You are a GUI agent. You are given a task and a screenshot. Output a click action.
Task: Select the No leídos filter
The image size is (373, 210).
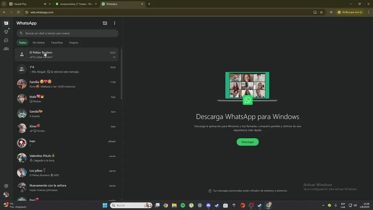39,43
